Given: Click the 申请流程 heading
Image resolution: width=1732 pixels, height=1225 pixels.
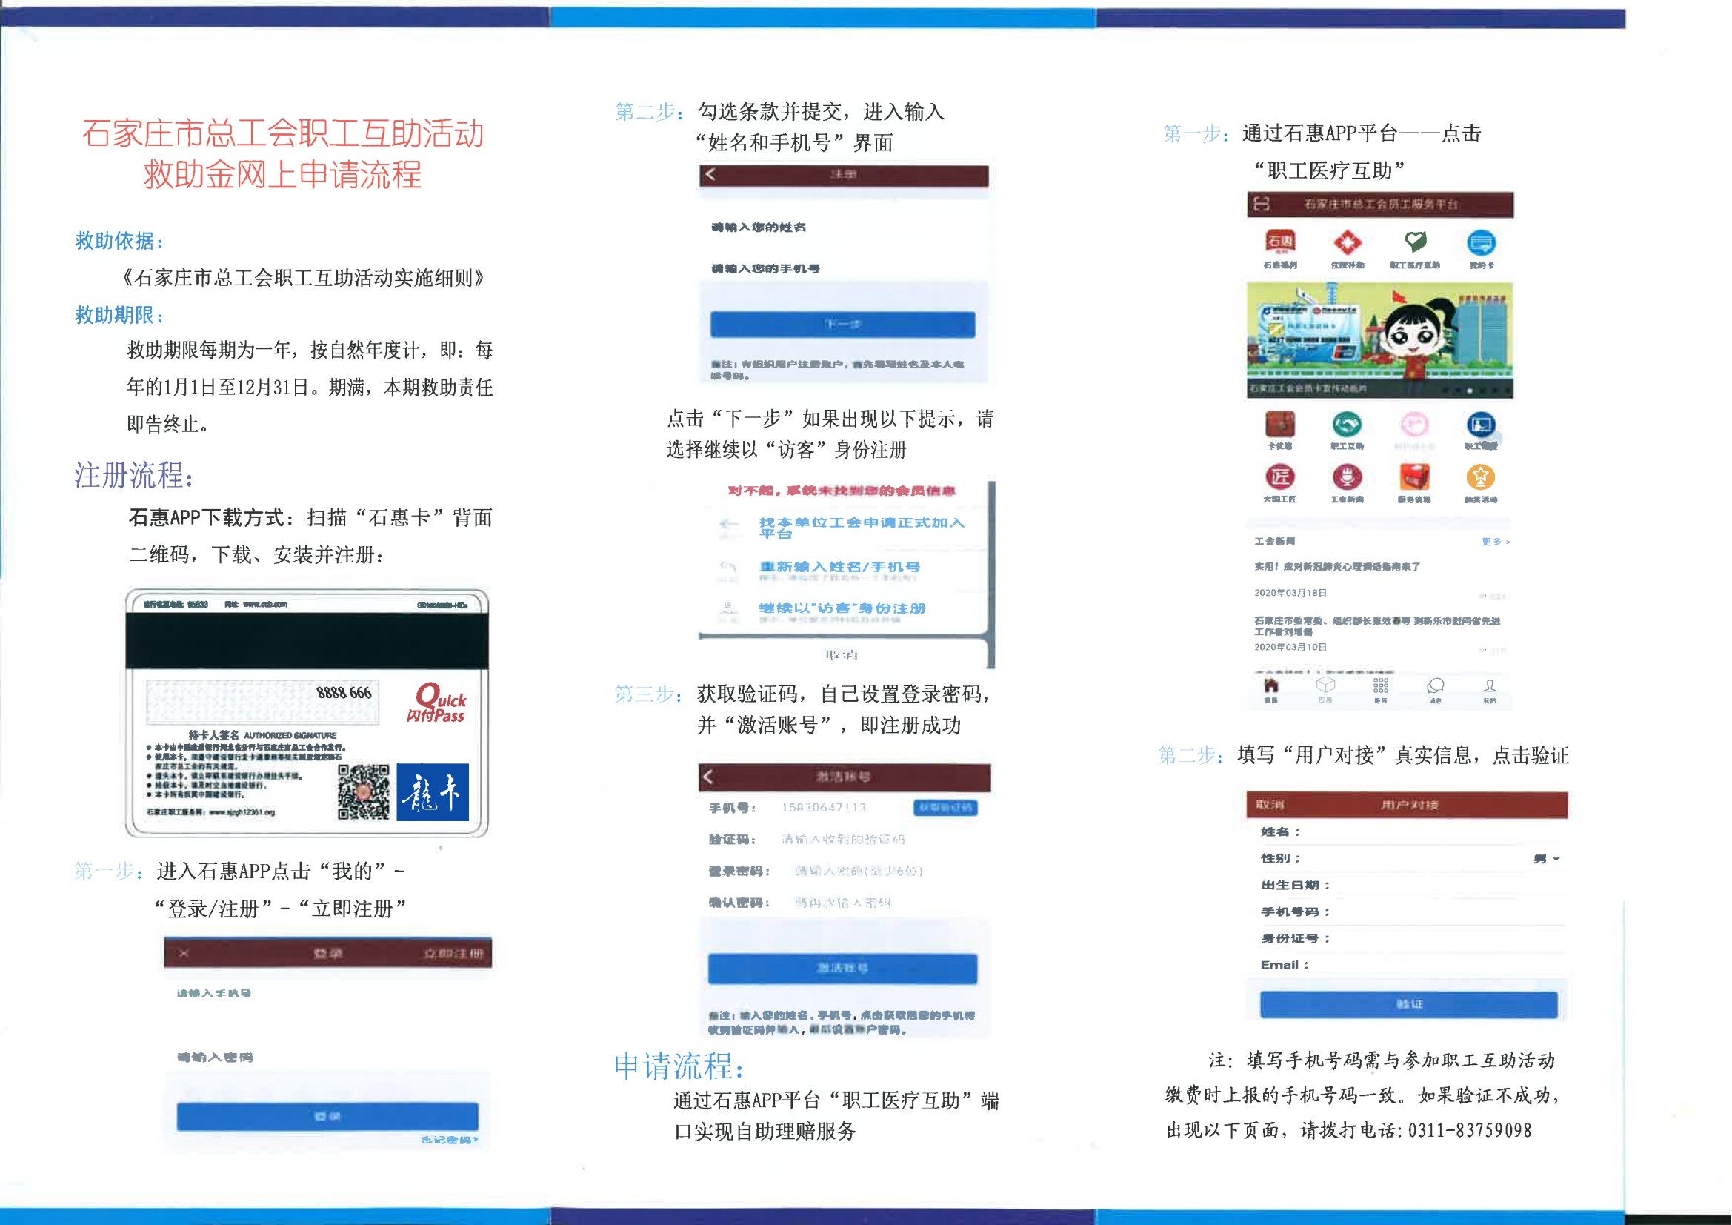Looking at the screenshot, I should tap(679, 1066).
